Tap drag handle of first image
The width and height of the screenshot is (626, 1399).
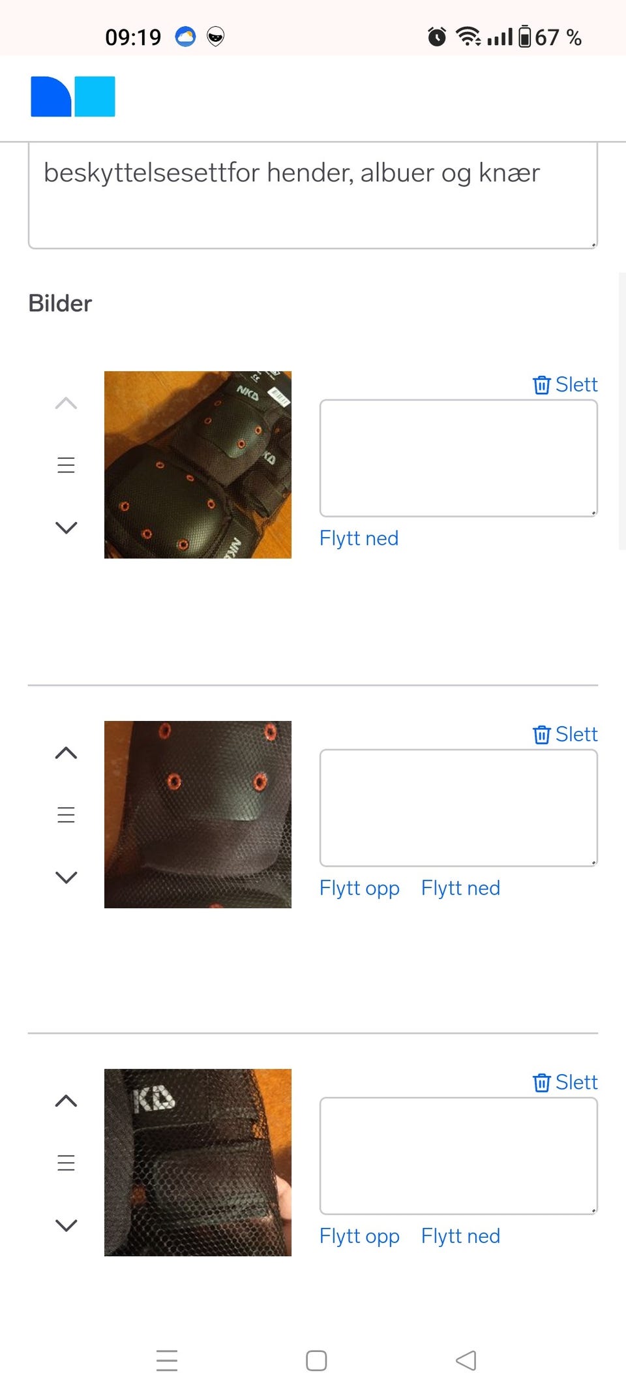[66, 465]
